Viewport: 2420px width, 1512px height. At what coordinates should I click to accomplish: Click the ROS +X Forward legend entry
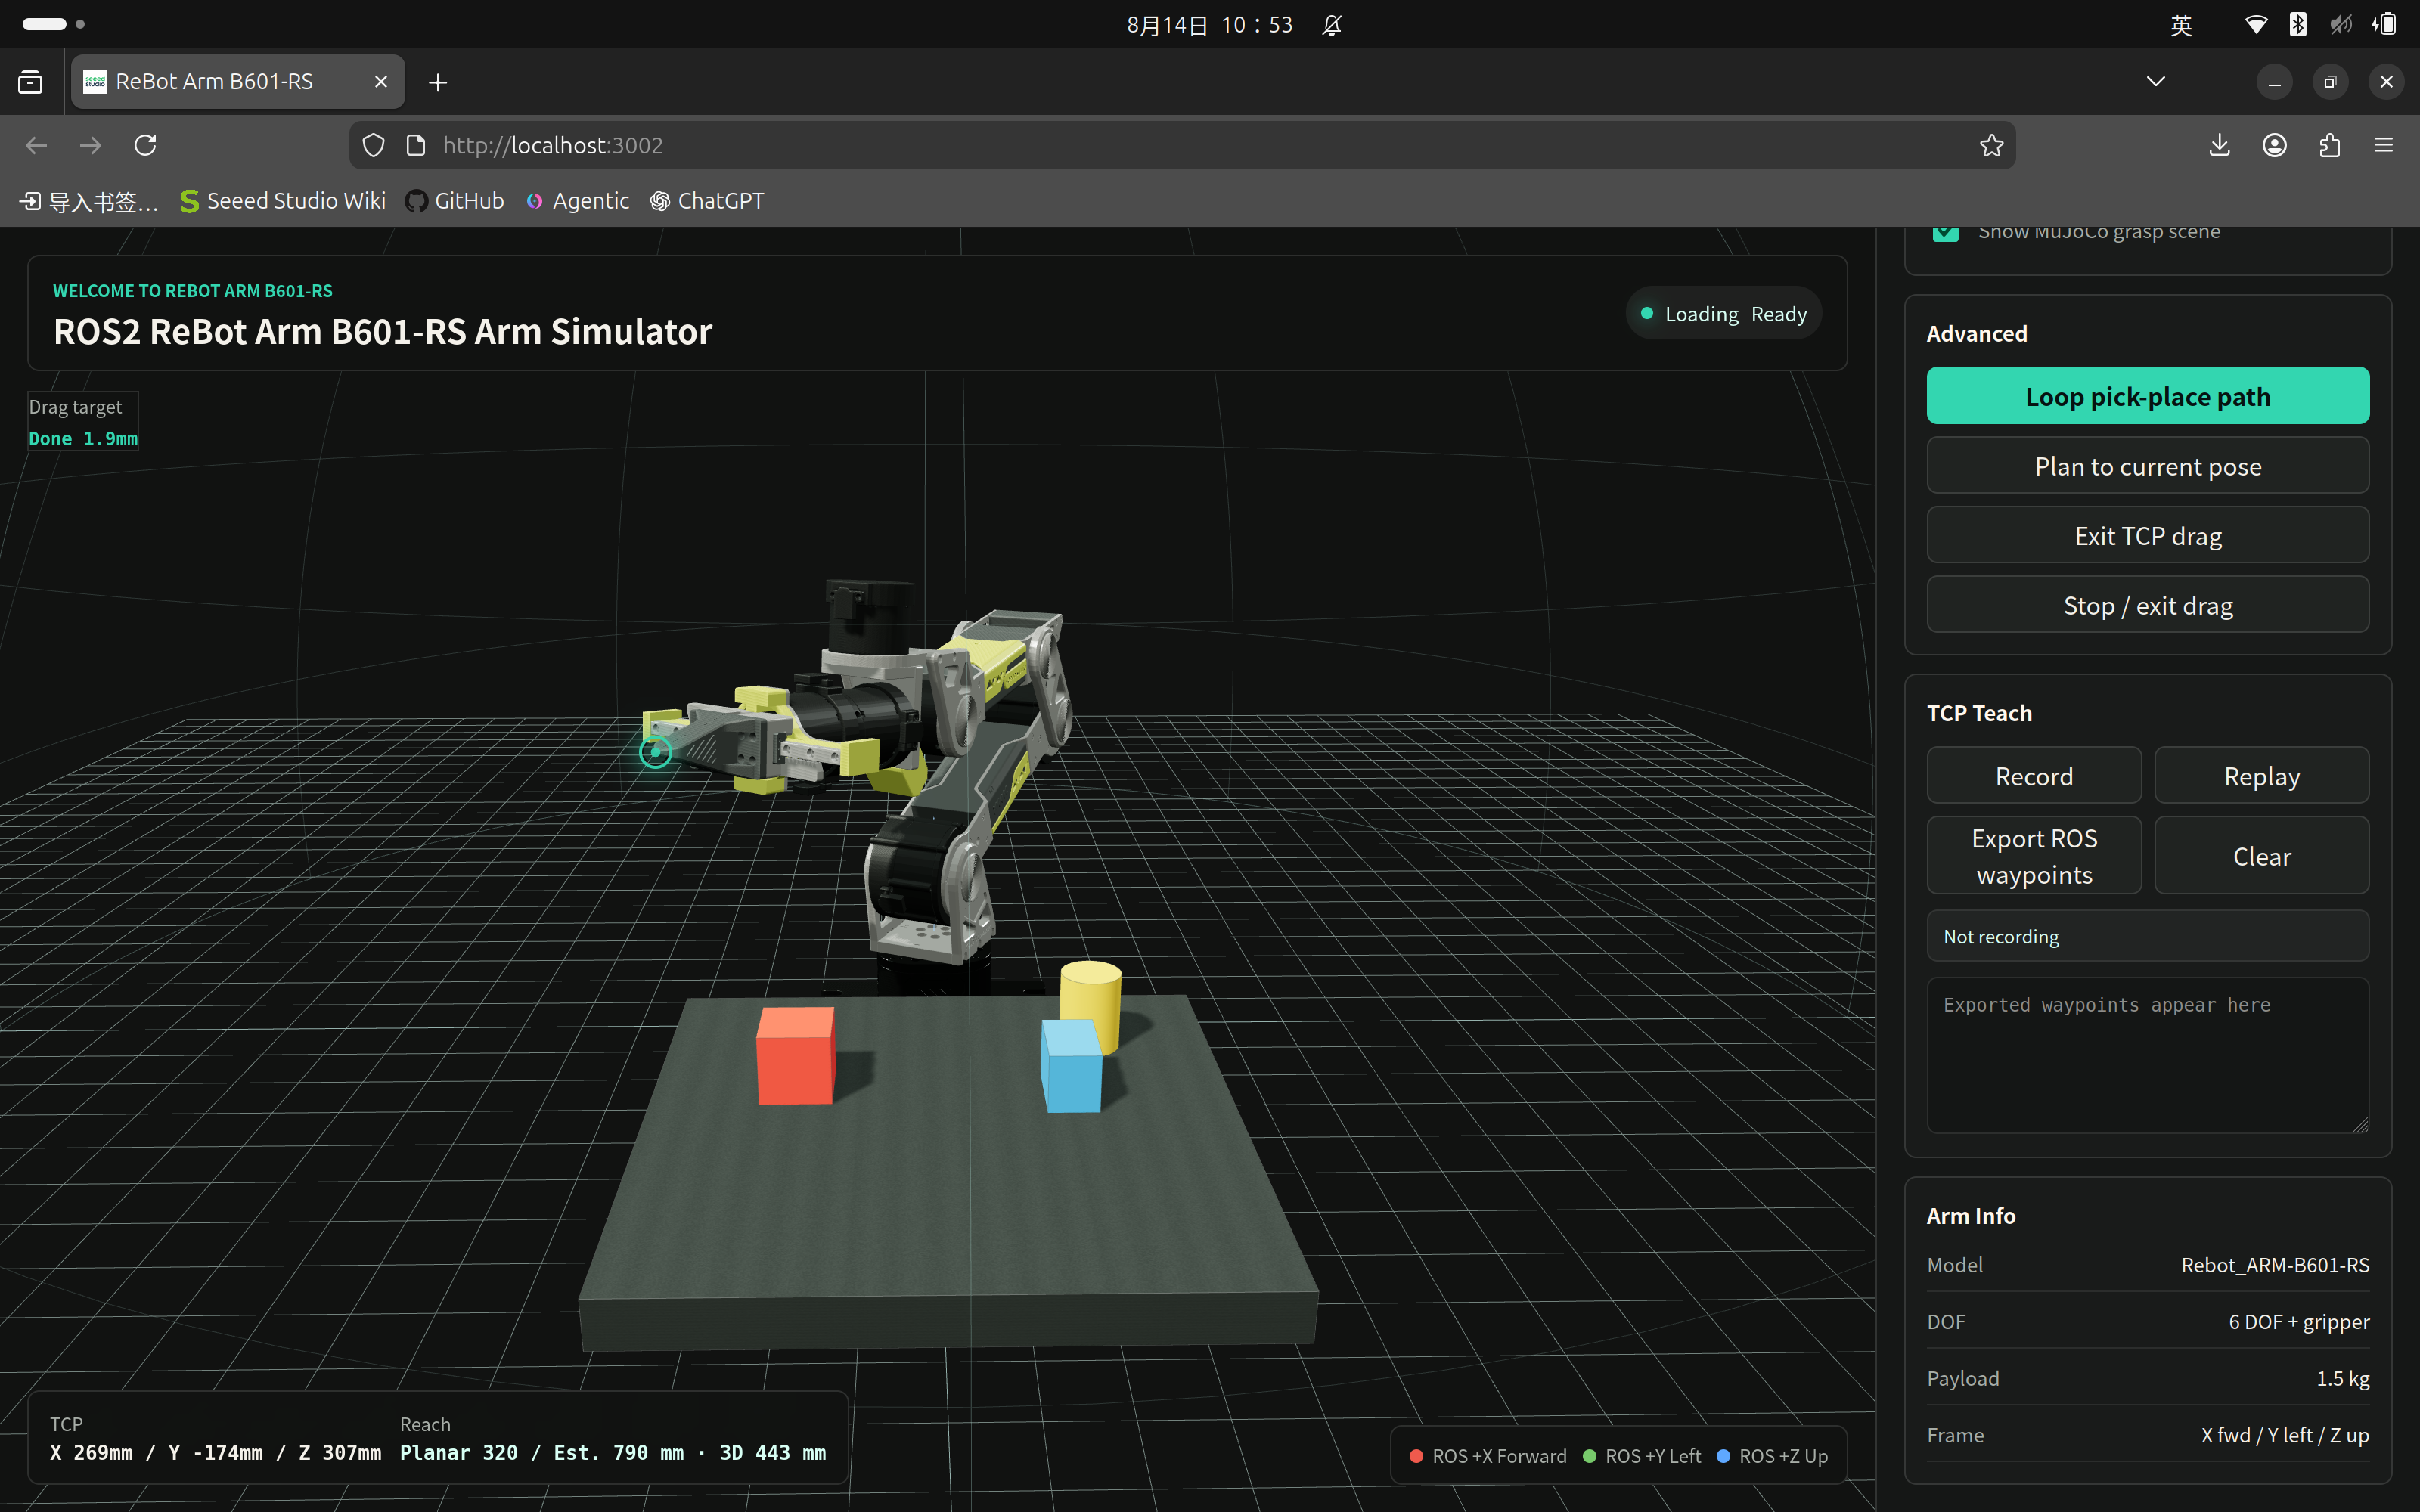click(1488, 1456)
